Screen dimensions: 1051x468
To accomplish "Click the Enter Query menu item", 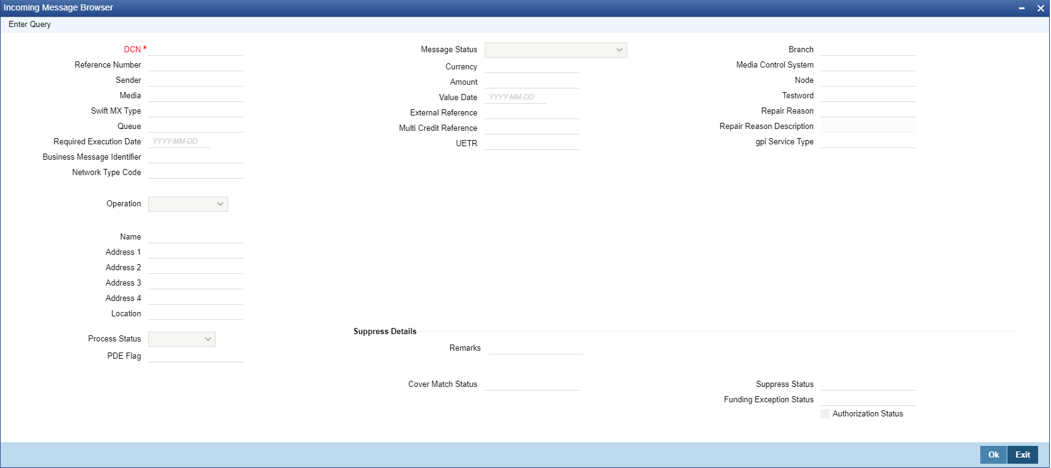I will click(30, 25).
